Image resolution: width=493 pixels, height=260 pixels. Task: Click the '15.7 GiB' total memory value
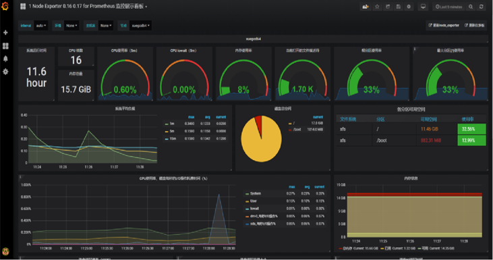(76, 89)
